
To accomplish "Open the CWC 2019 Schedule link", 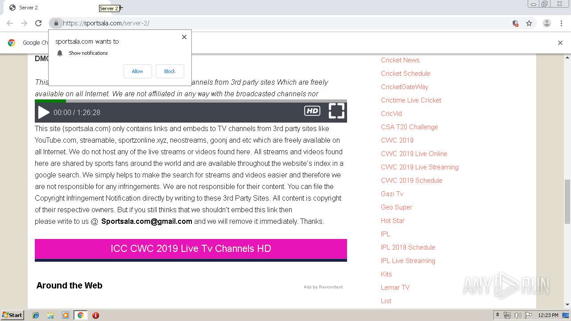I will point(412,181).
